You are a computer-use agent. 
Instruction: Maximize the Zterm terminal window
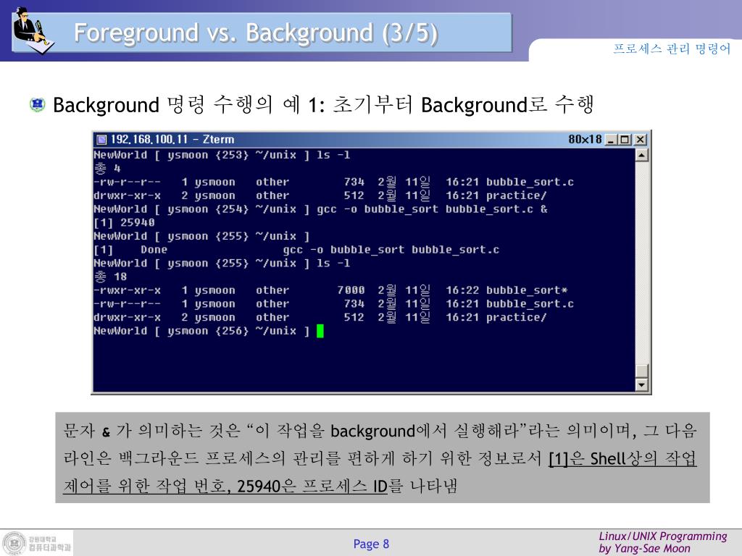[x=625, y=140]
